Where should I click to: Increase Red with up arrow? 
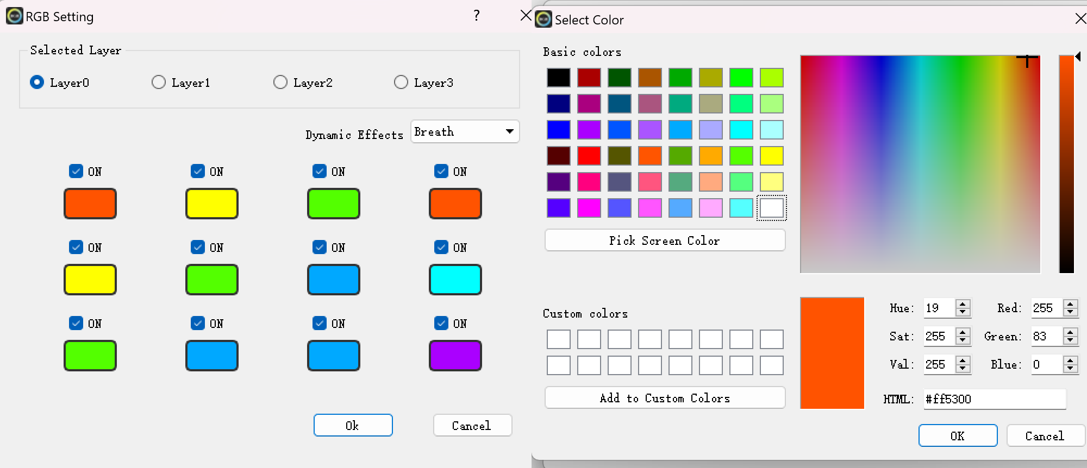coord(1071,303)
